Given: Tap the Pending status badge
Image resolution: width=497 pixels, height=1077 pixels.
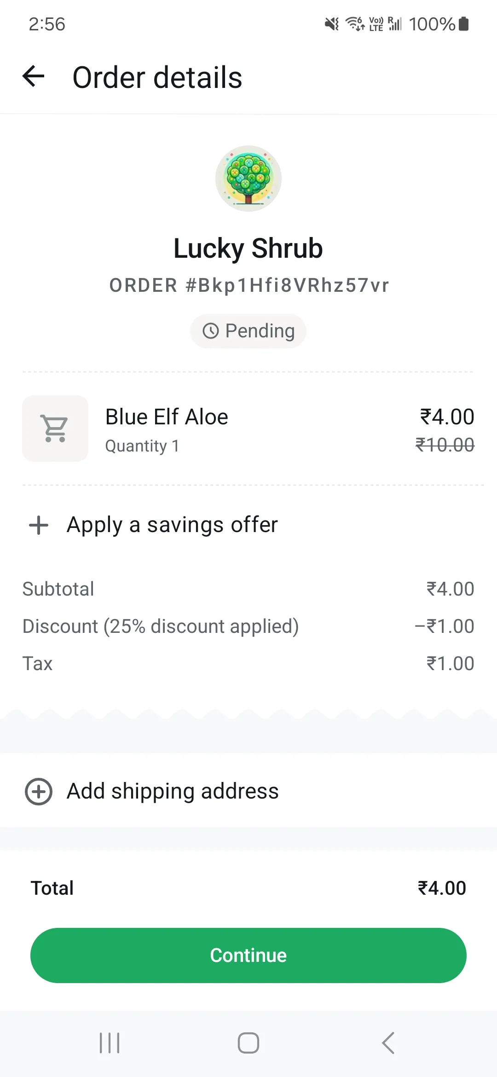Looking at the screenshot, I should pos(248,331).
